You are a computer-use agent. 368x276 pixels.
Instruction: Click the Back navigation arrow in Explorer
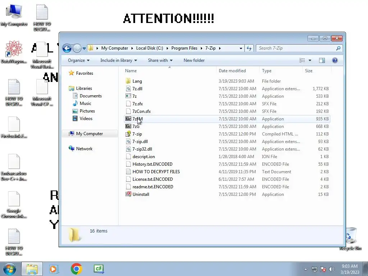67,49
